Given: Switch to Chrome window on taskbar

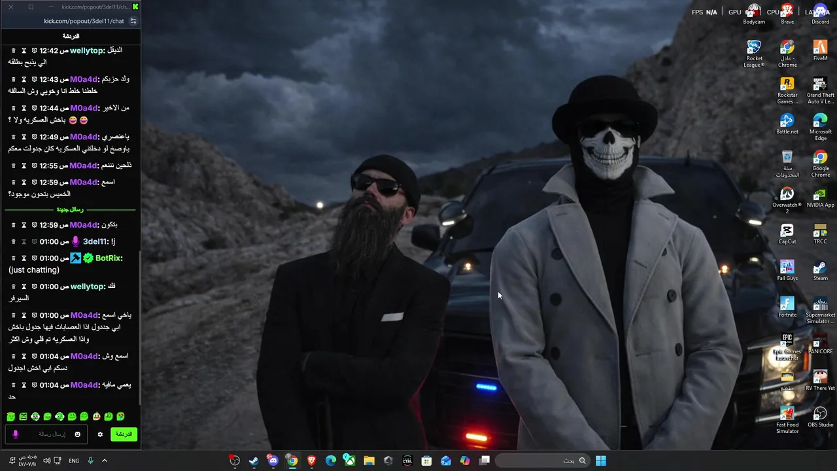Looking at the screenshot, I should click(292, 461).
